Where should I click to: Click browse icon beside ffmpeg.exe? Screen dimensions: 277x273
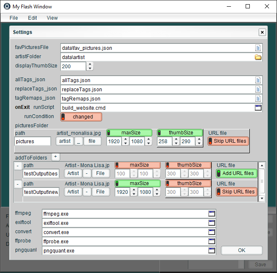(x=212, y=214)
